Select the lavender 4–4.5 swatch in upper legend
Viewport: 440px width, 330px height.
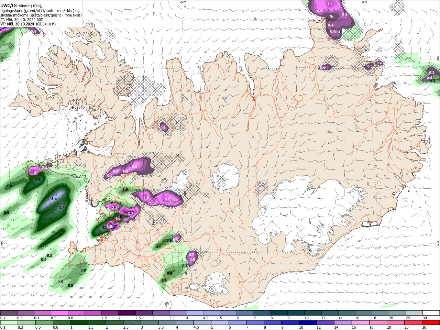click(194, 313)
